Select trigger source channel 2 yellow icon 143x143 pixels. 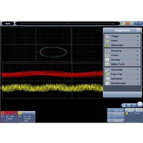click(x=127, y=114)
